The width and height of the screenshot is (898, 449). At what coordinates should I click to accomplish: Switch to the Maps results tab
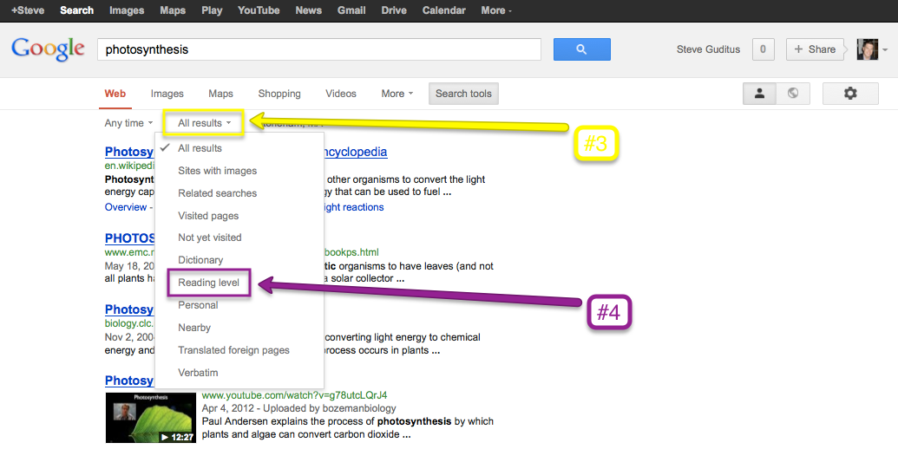click(220, 94)
